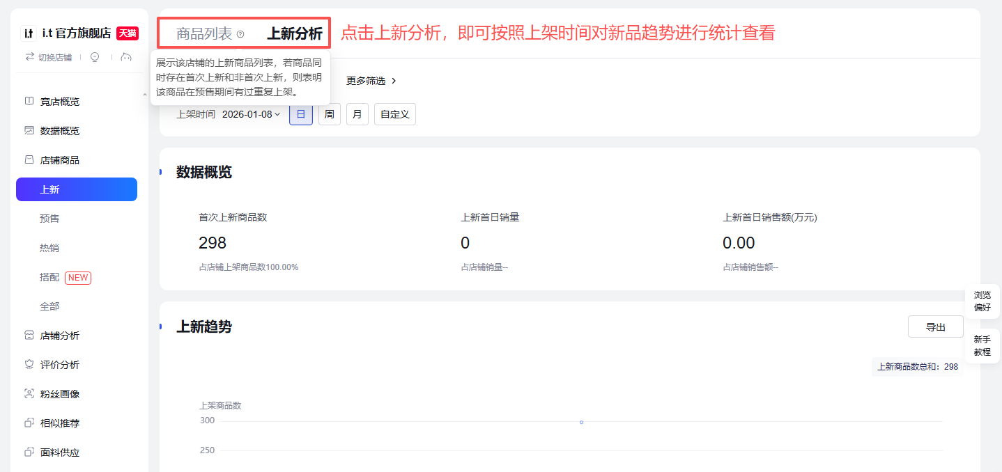Click the 竞店概览 book icon
Screen dimensions: 1002x472
point(29,101)
